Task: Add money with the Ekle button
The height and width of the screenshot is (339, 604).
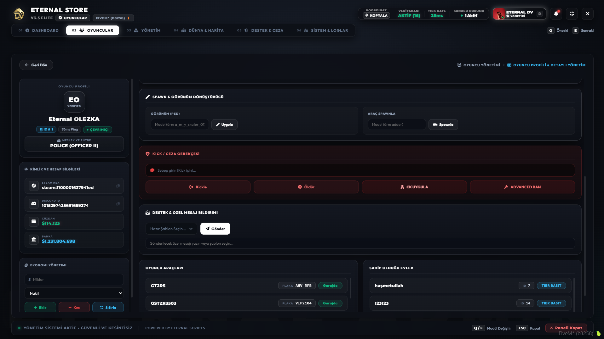Action: tap(40, 308)
